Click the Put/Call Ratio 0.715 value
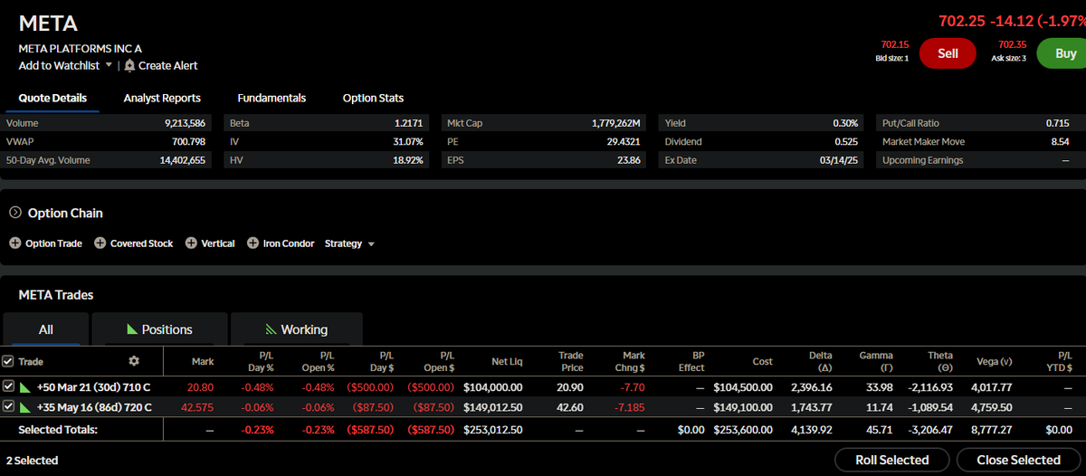The image size is (1086, 476). (1057, 122)
